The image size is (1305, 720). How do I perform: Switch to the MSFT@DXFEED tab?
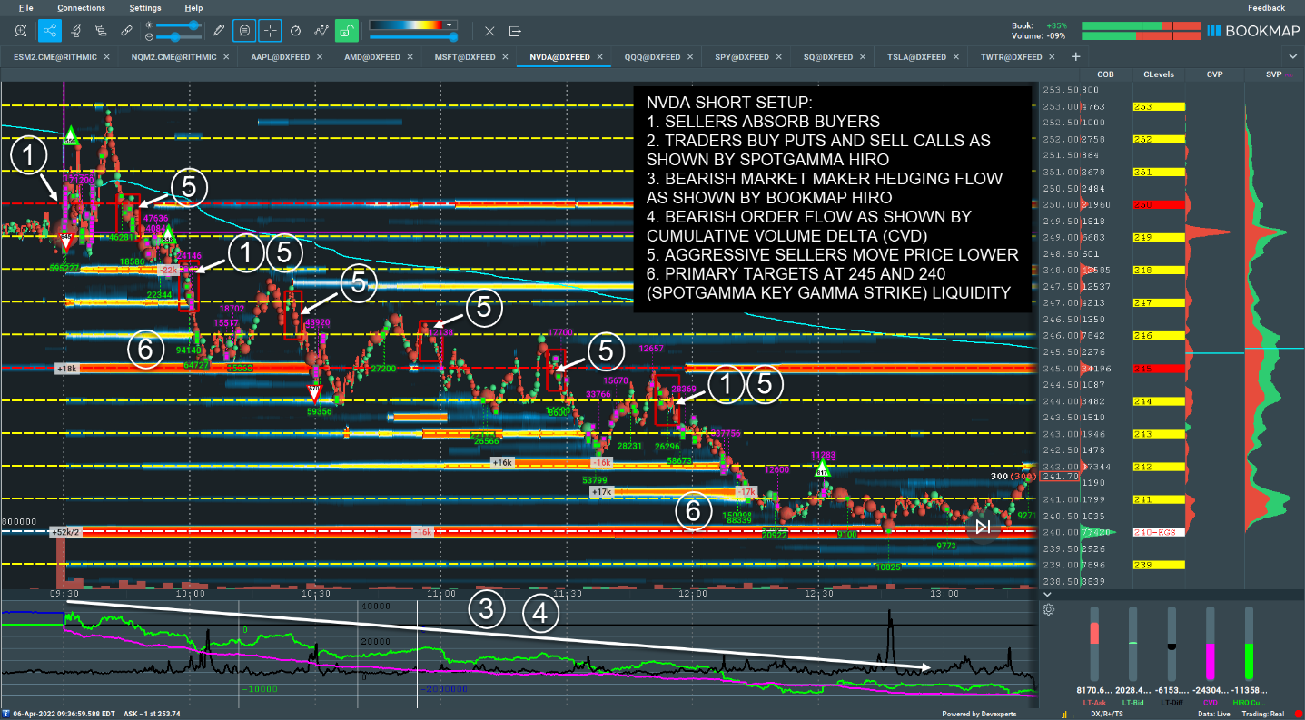pos(464,56)
